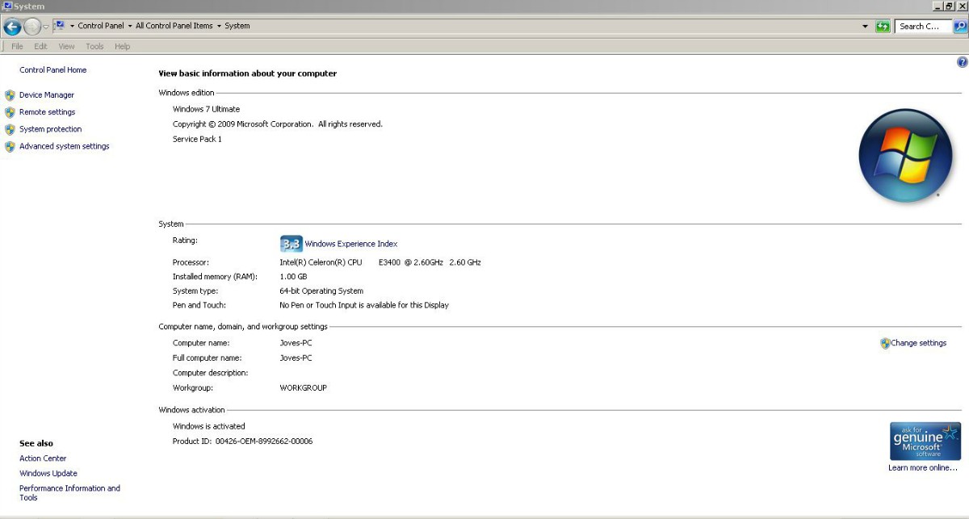Click the System icon in title bar
The image size is (969, 519).
6,6
